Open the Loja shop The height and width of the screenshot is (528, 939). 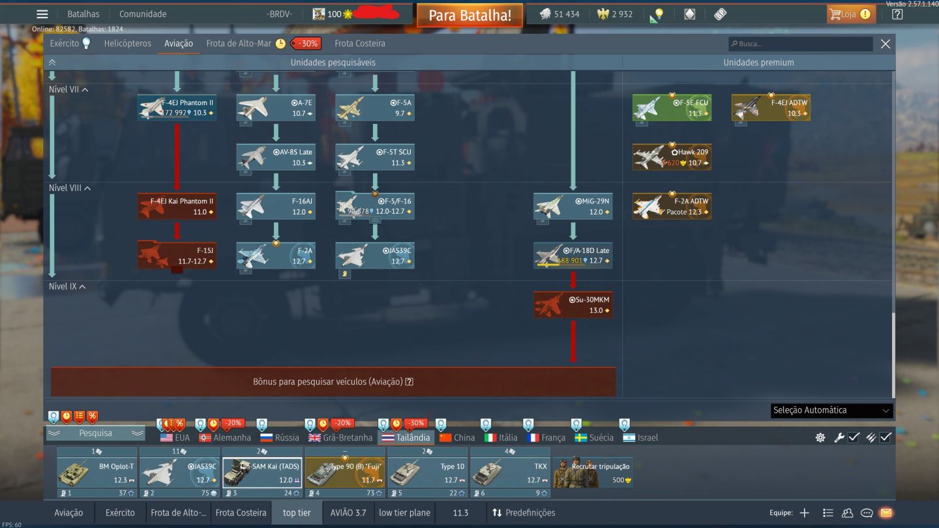pos(850,14)
